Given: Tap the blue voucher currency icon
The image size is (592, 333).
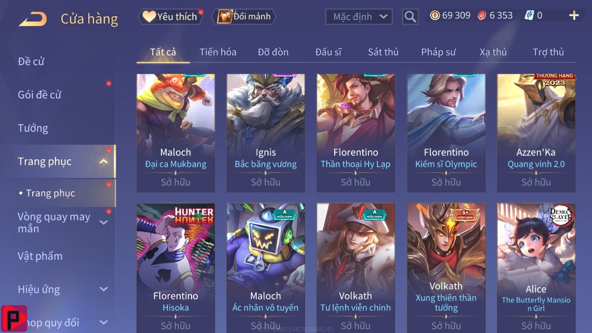Looking at the screenshot, I should (530, 16).
